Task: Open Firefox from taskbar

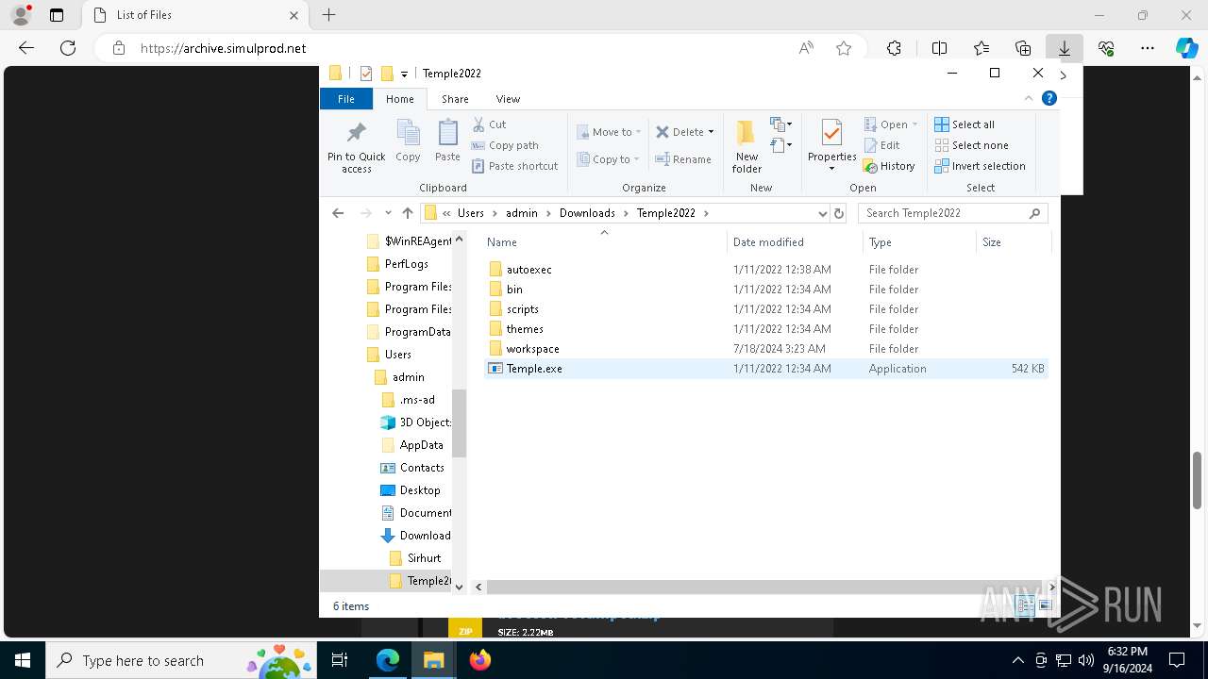Action: click(480, 660)
